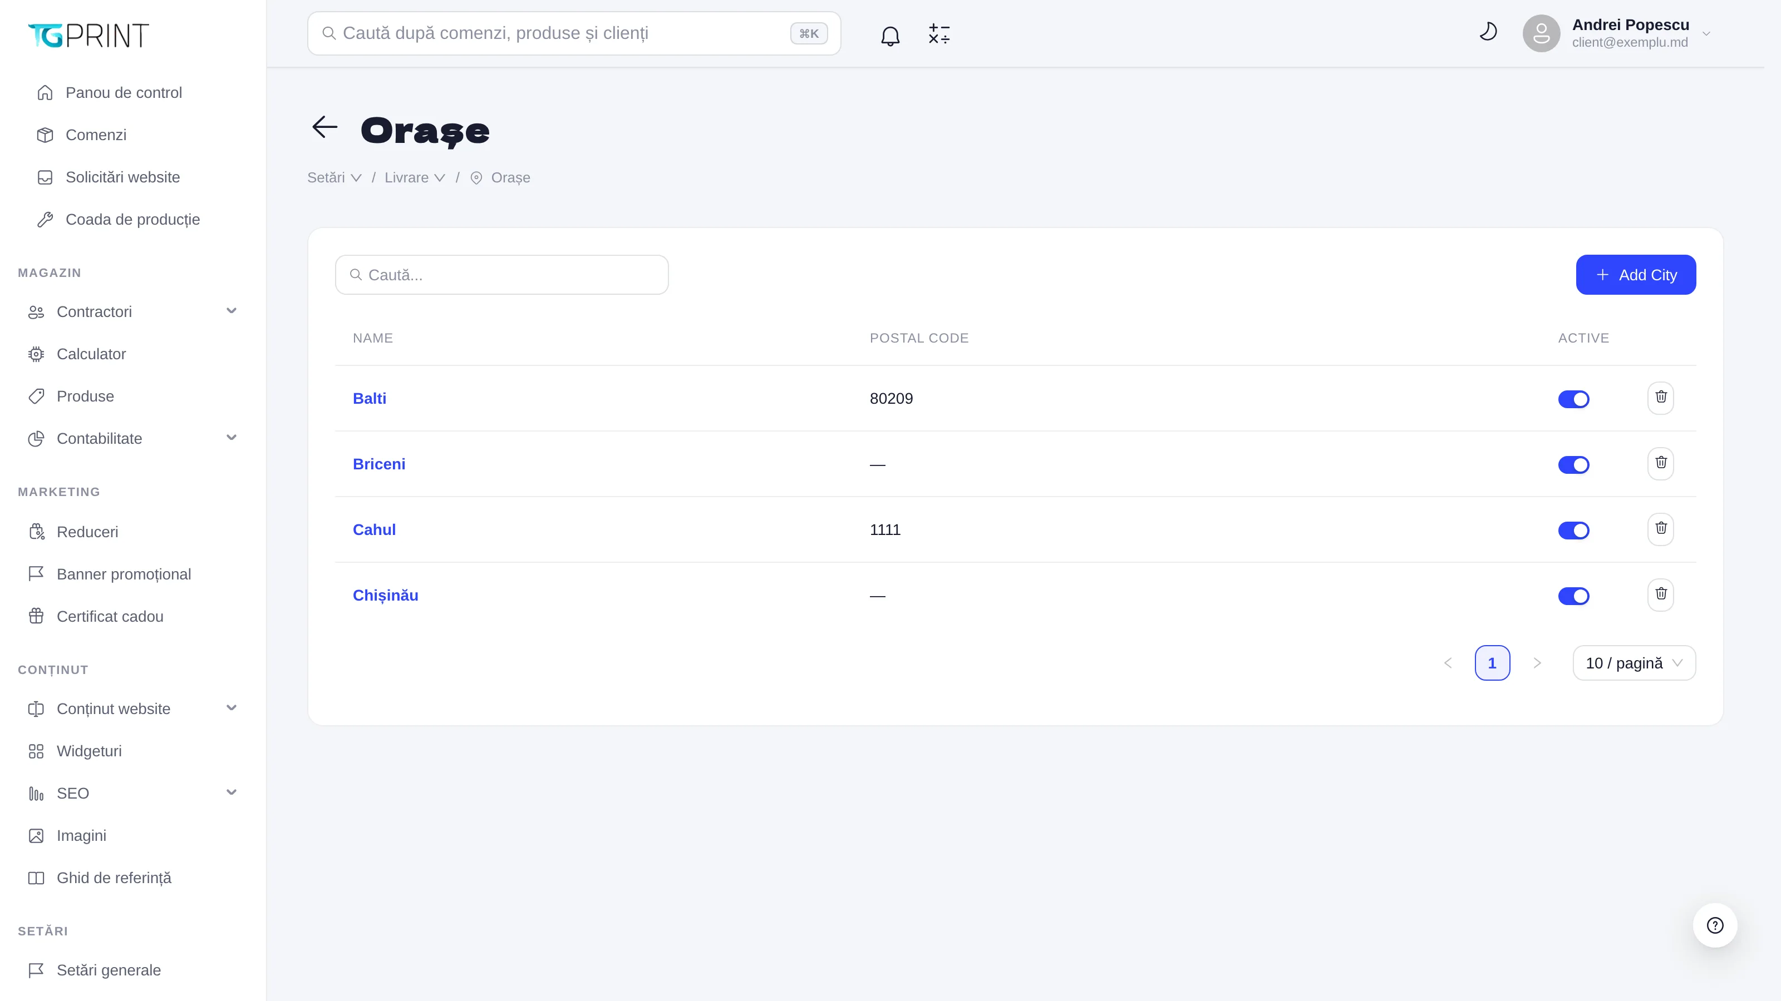Switch to dark mode with moon icon
The image size is (1781, 1001).
pyautogui.click(x=1488, y=32)
